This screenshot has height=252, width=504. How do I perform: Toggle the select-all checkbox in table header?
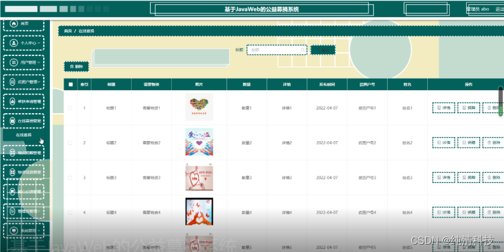pos(71,85)
